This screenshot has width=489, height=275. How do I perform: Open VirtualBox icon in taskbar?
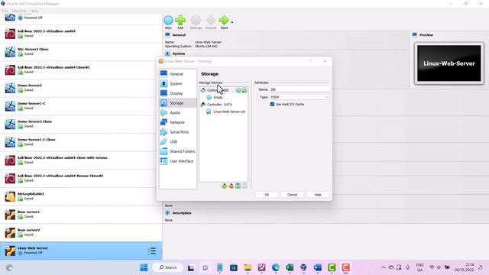click(x=303, y=267)
